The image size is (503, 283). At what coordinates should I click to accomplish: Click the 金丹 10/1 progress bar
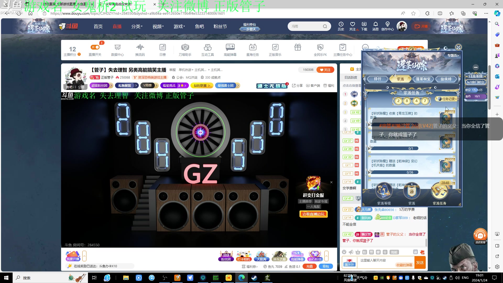475,96
